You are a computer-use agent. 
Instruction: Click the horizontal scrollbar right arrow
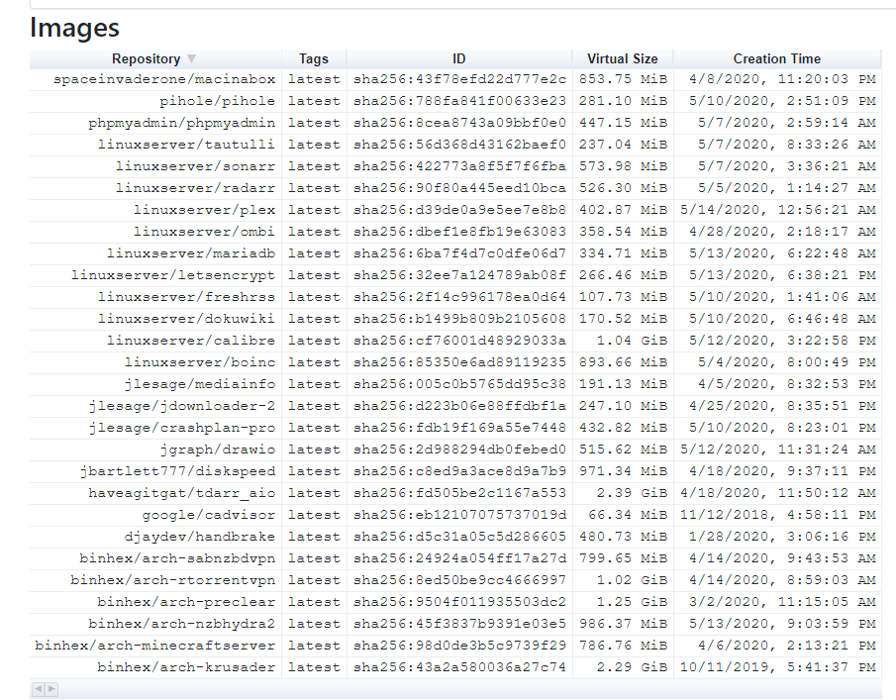pyautogui.click(x=50, y=689)
